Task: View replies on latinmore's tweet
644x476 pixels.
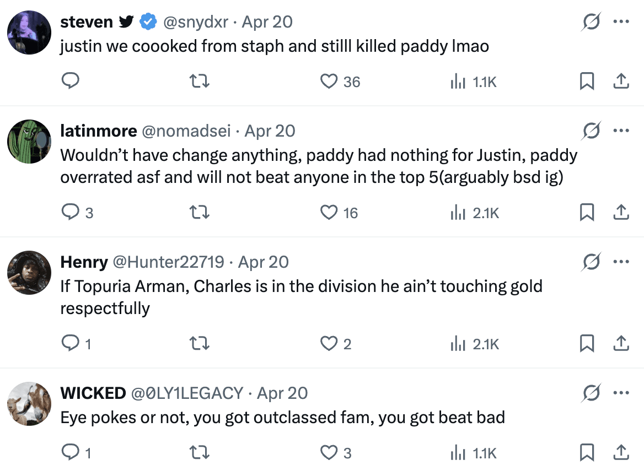Action: (x=70, y=213)
